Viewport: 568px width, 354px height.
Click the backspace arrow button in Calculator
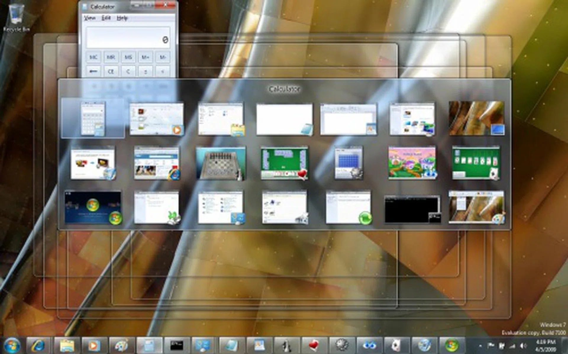pos(93,72)
